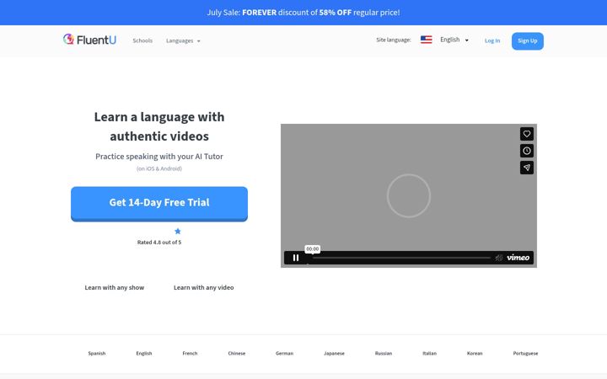607x379 pixels.
Task: Click the July Sale banner
Action: [303, 13]
